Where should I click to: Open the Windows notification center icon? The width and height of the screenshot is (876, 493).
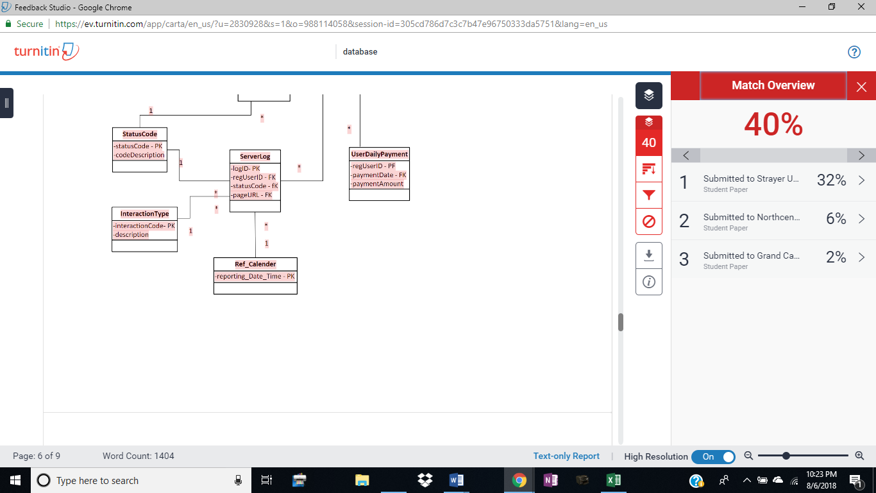(x=855, y=480)
